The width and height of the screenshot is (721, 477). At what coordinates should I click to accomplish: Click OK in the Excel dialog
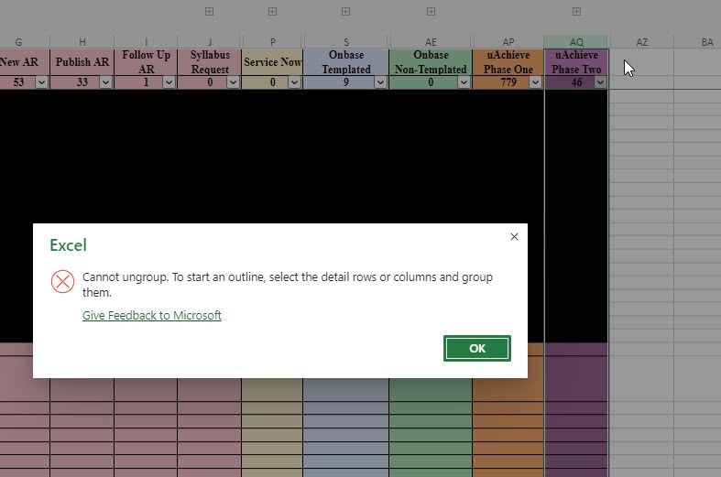[x=476, y=348]
